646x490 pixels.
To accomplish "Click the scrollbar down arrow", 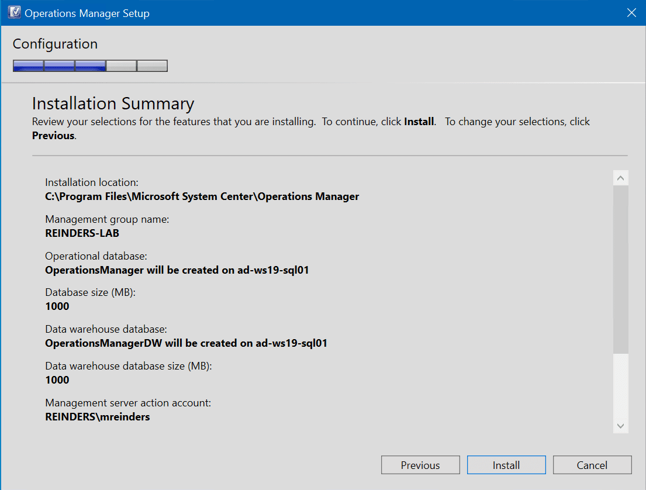I will click(621, 426).
